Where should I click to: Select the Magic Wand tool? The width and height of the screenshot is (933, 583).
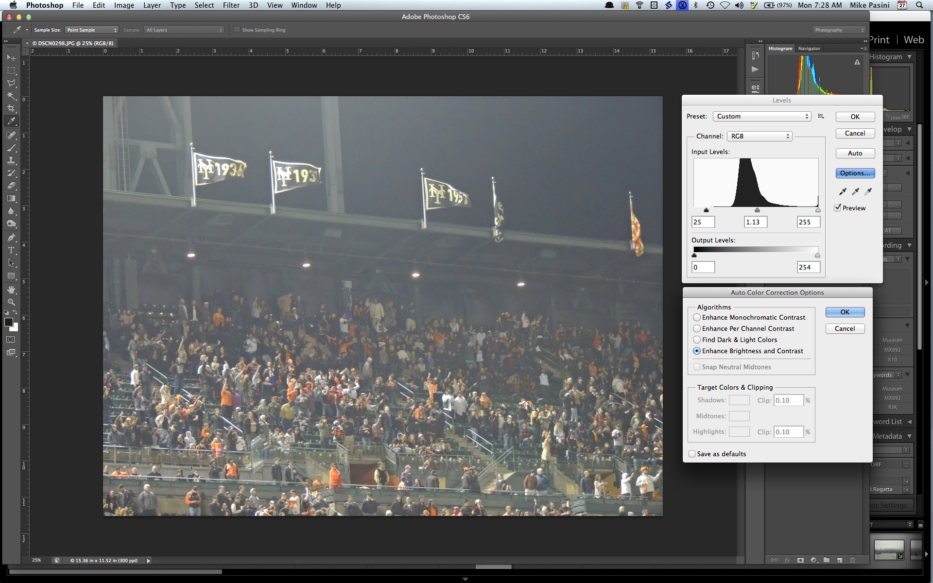click(x=11, y=96)
